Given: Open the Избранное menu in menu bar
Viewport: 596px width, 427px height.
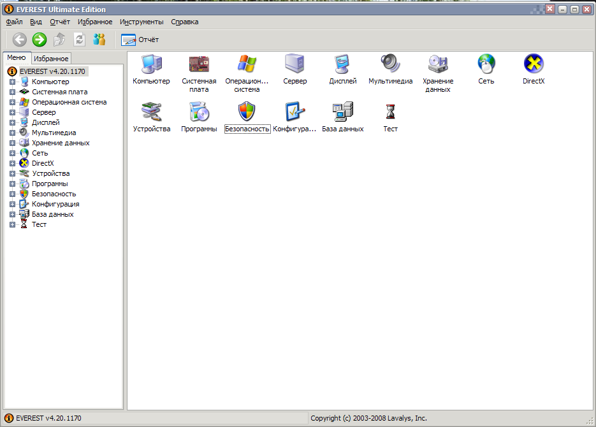Looking at the screenshot, I should pyautogui.click(x=95, y=22).
